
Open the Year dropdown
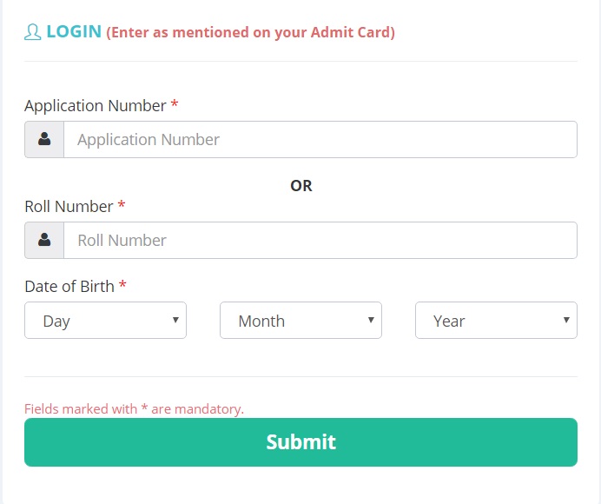(497, 321)
